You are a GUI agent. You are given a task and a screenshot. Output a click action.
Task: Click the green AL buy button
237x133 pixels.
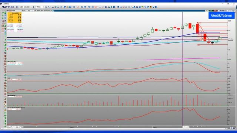[211, 11]
